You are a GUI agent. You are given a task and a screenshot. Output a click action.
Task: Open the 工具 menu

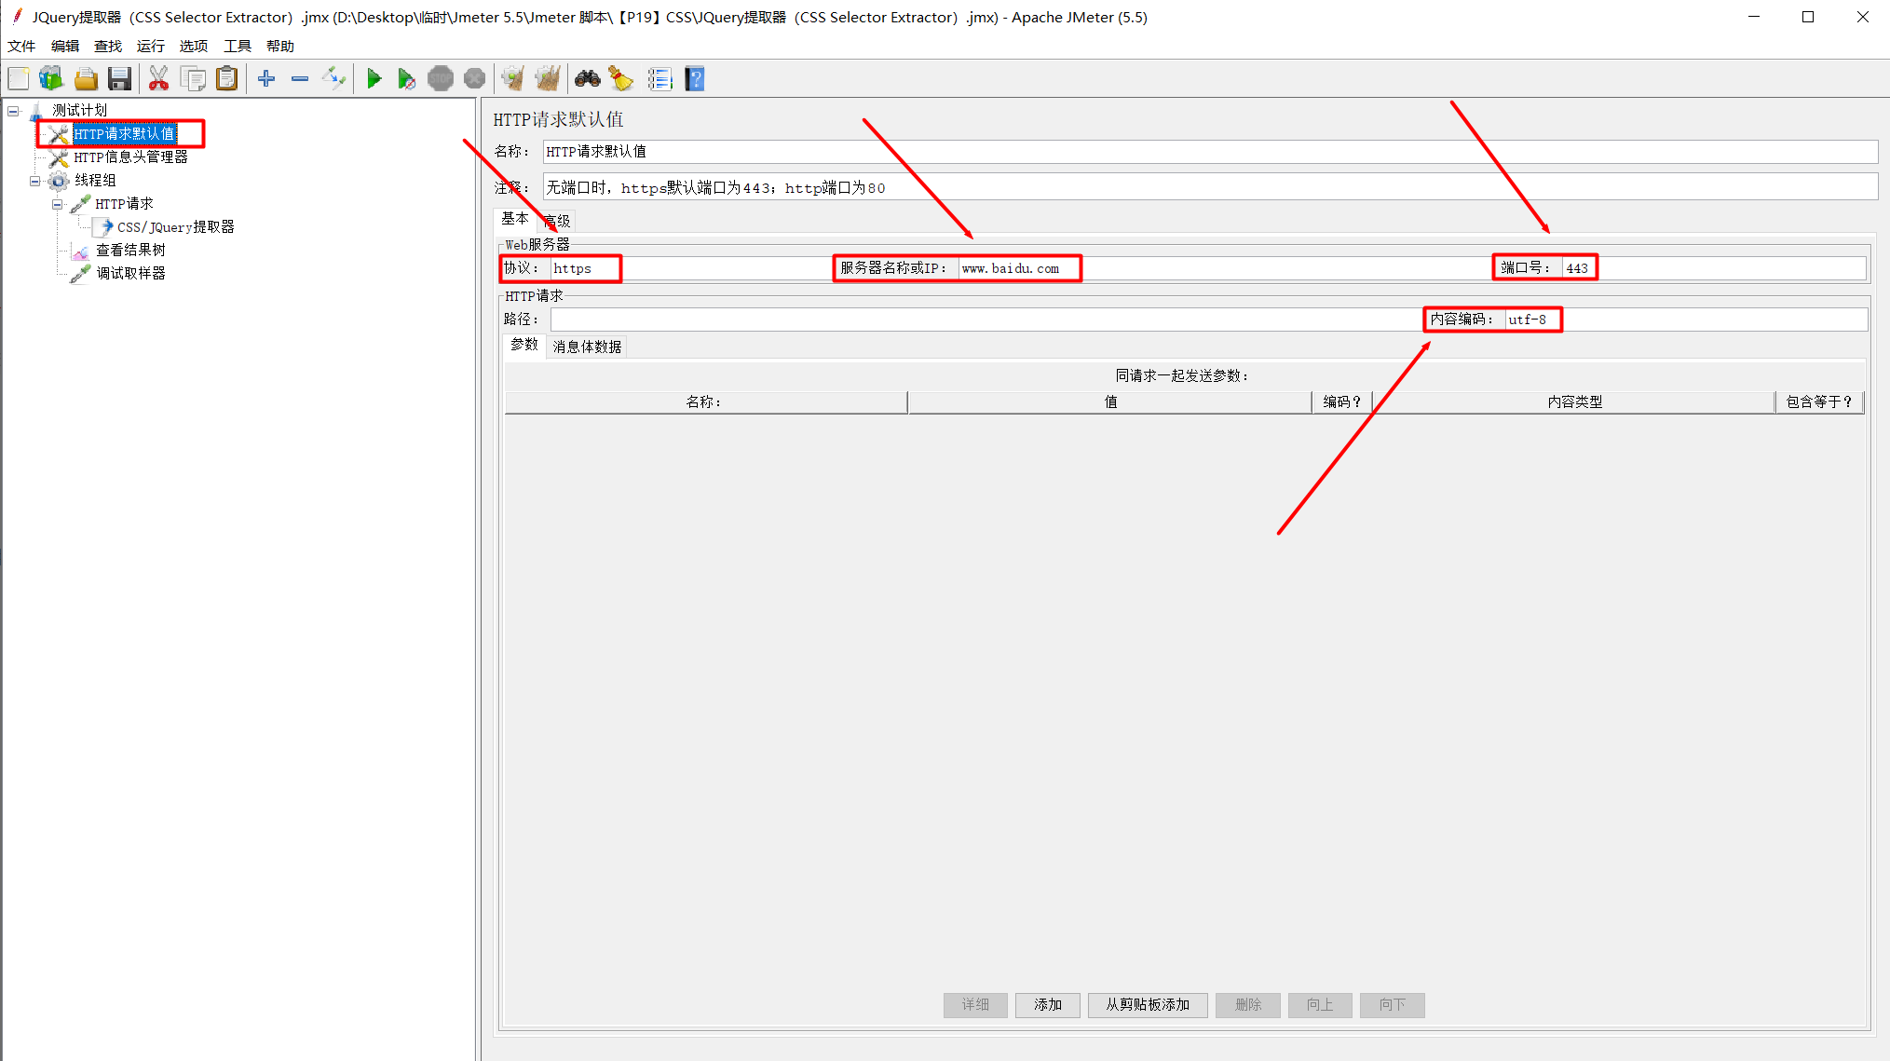238,46
